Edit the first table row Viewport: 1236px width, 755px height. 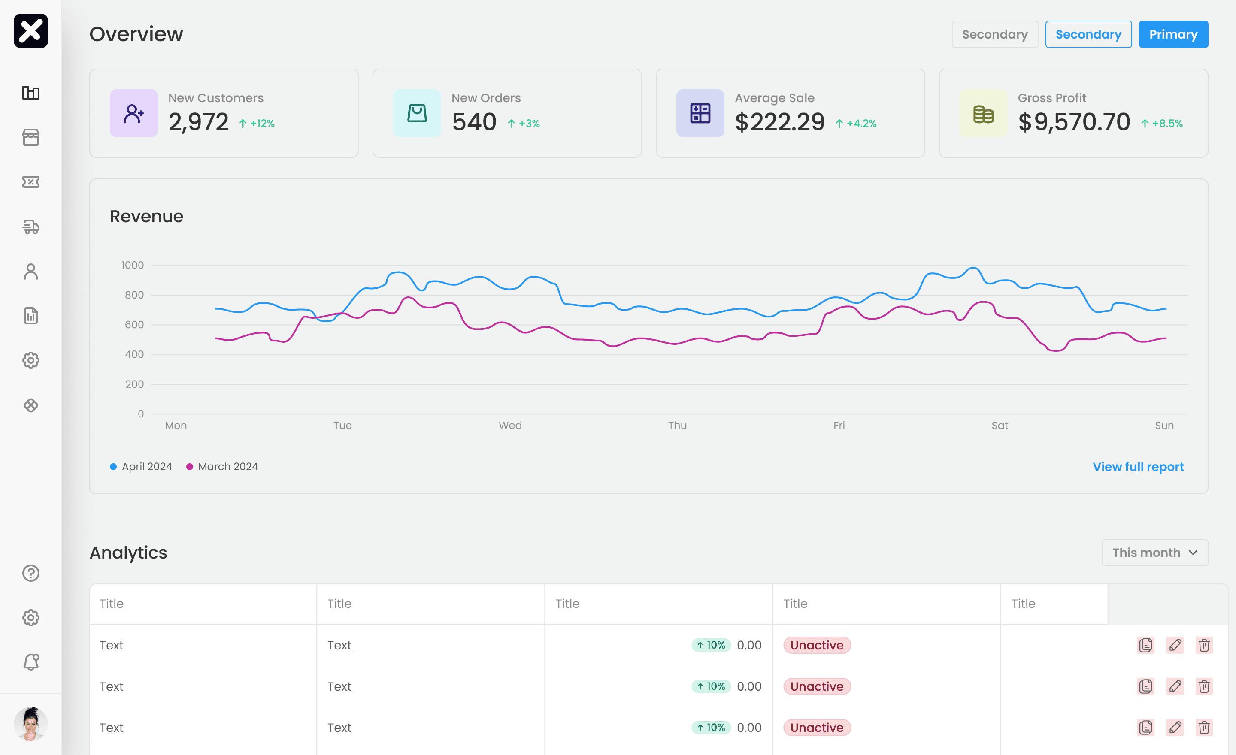(1175, 645)
